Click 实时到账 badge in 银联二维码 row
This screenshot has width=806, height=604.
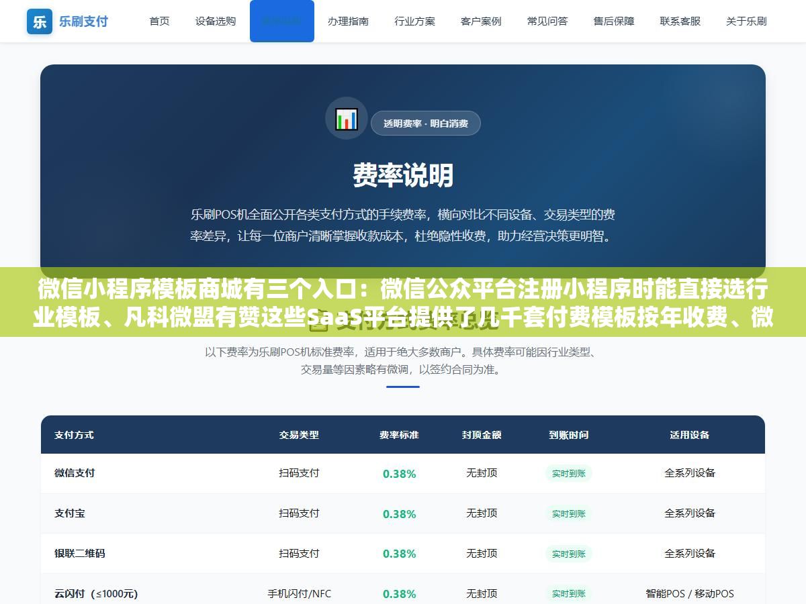569,554
